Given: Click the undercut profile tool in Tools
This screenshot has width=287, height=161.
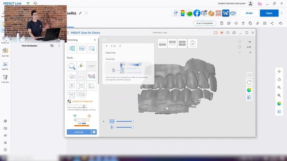Looking at the screenshot, I should point(91,85).
